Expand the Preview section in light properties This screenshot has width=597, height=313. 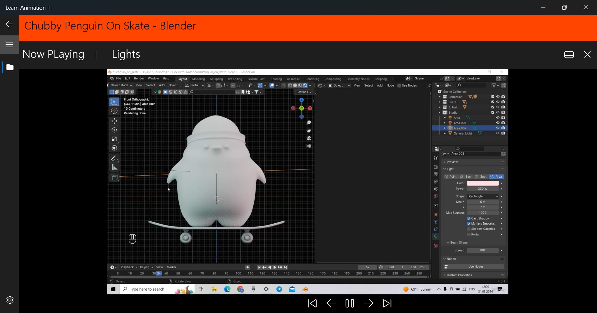pyautogui.click(x=452, y=162)
